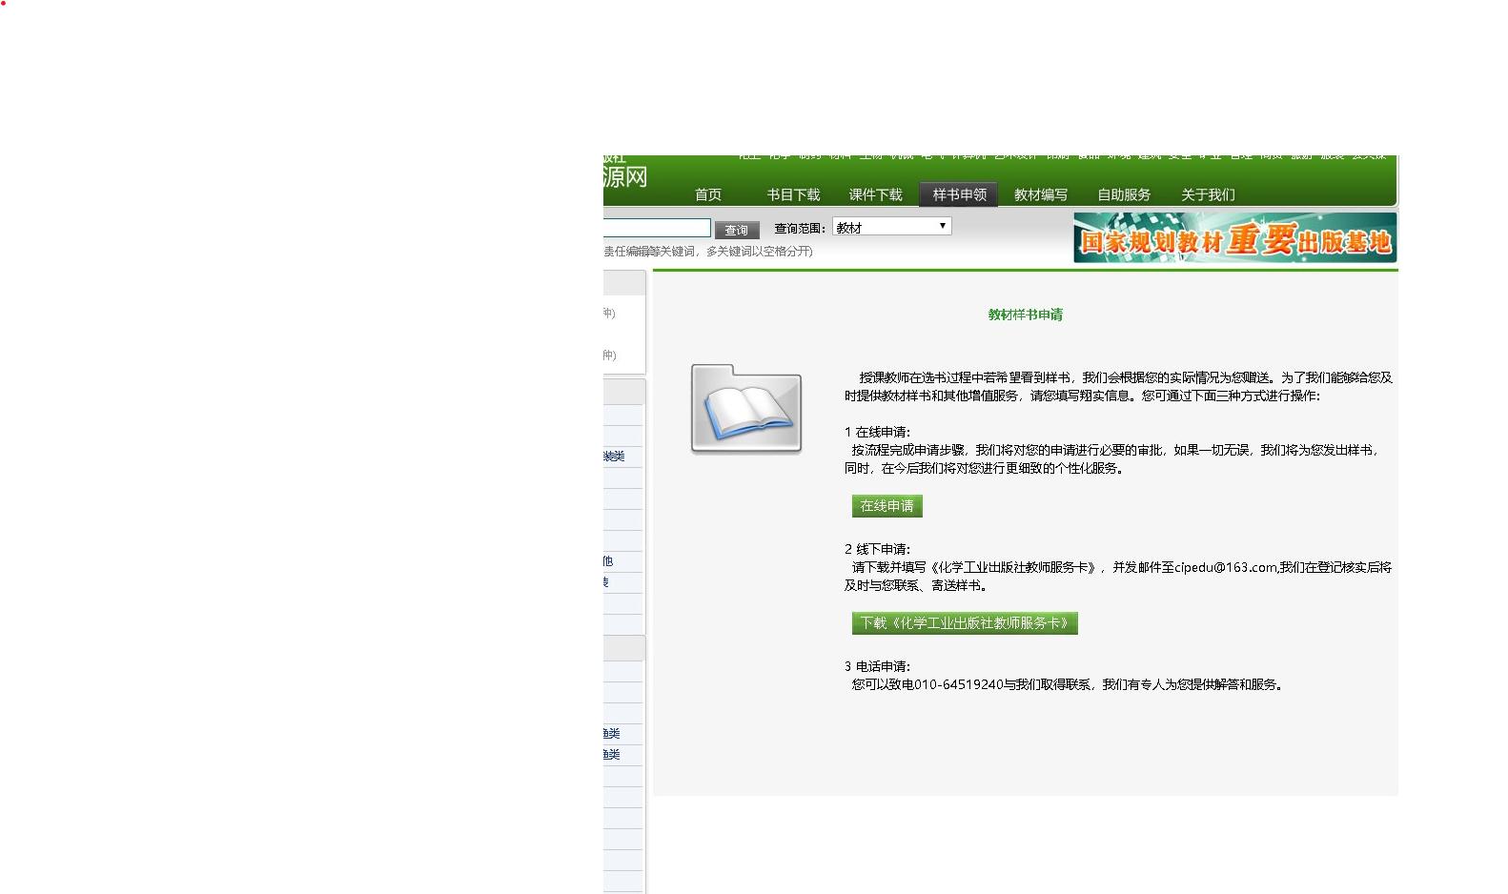This screenshot has height=894, width=1508.
Task: Click the '2 线下申请:' section label
Action: 877,549
